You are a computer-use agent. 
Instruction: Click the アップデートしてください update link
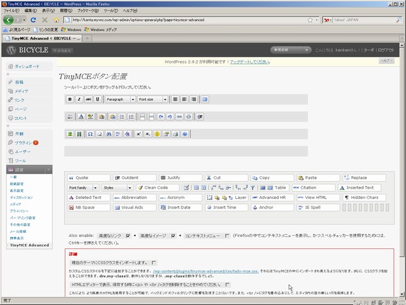point(250,62)
